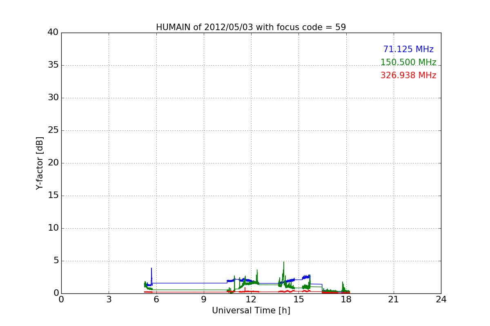Click the x-axis tick label '18'
The image size is (490, 326).
[x=346, y=300]
